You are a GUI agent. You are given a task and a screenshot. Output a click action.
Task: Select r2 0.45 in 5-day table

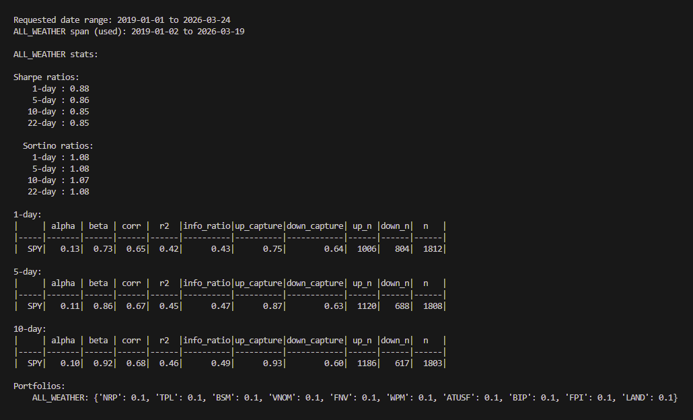pos(169,306)
